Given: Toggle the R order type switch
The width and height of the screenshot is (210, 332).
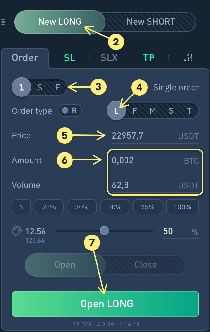Looking at the screenshot, I should pyautogui.click(x=70, y=111).
